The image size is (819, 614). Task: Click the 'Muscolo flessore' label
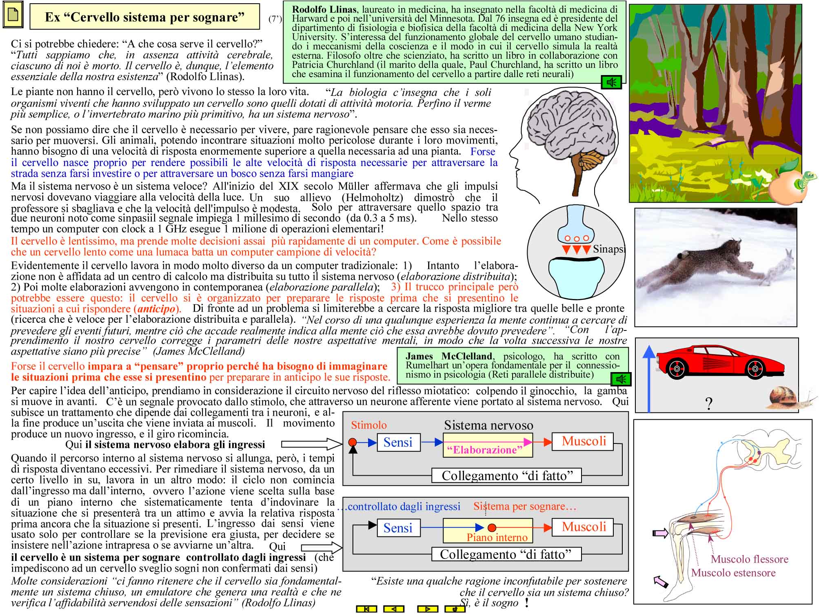pyautogui.click(x=750, y=559)
